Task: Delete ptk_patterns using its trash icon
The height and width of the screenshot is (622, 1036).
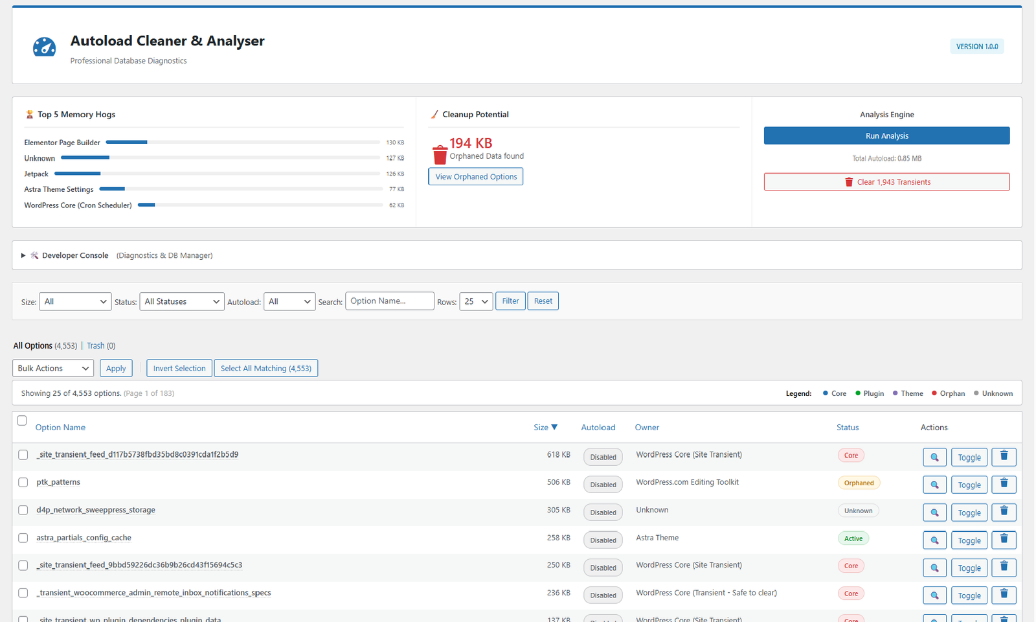Action: point(1004,484)
